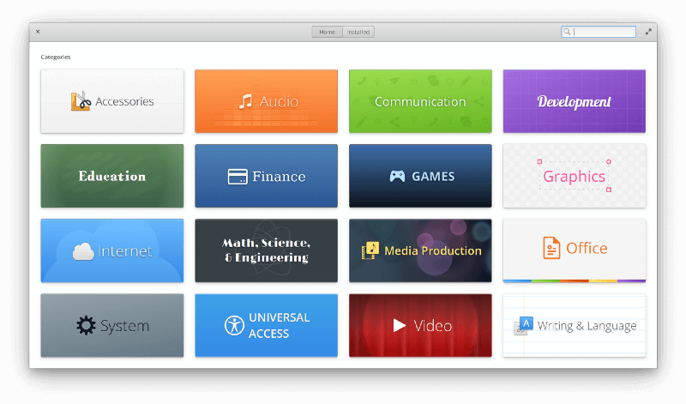Click the accessibility icon on Universal Access
686x404 pixels.
coord(234,326)
